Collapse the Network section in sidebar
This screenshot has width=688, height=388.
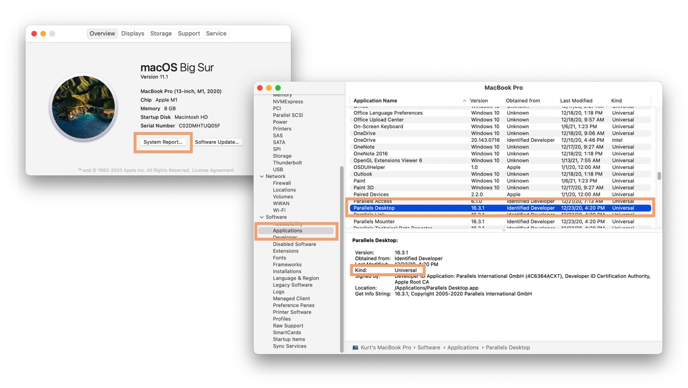click(261, 176)
